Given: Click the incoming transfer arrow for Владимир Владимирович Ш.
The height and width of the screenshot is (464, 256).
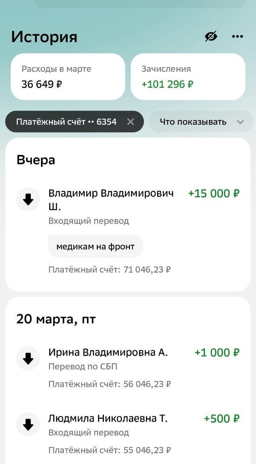Looking at the screenshot, I should tap(28, 199).
